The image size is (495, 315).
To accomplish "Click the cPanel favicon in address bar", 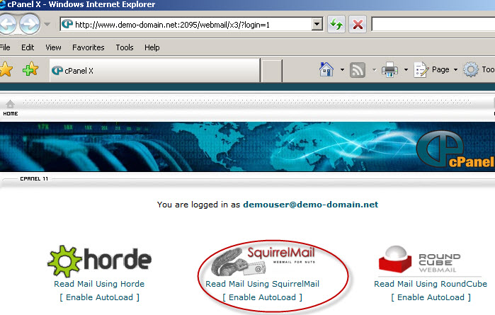I will coord(67,24).
